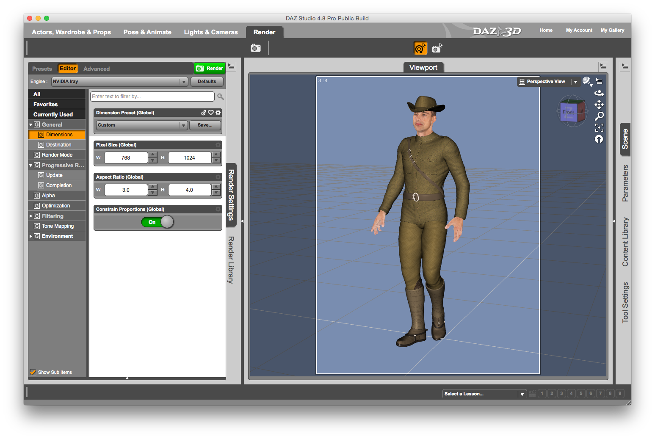This screenshot has width=655, height=439.
Task: Click the orbit camera control icon
Action: 599,93
